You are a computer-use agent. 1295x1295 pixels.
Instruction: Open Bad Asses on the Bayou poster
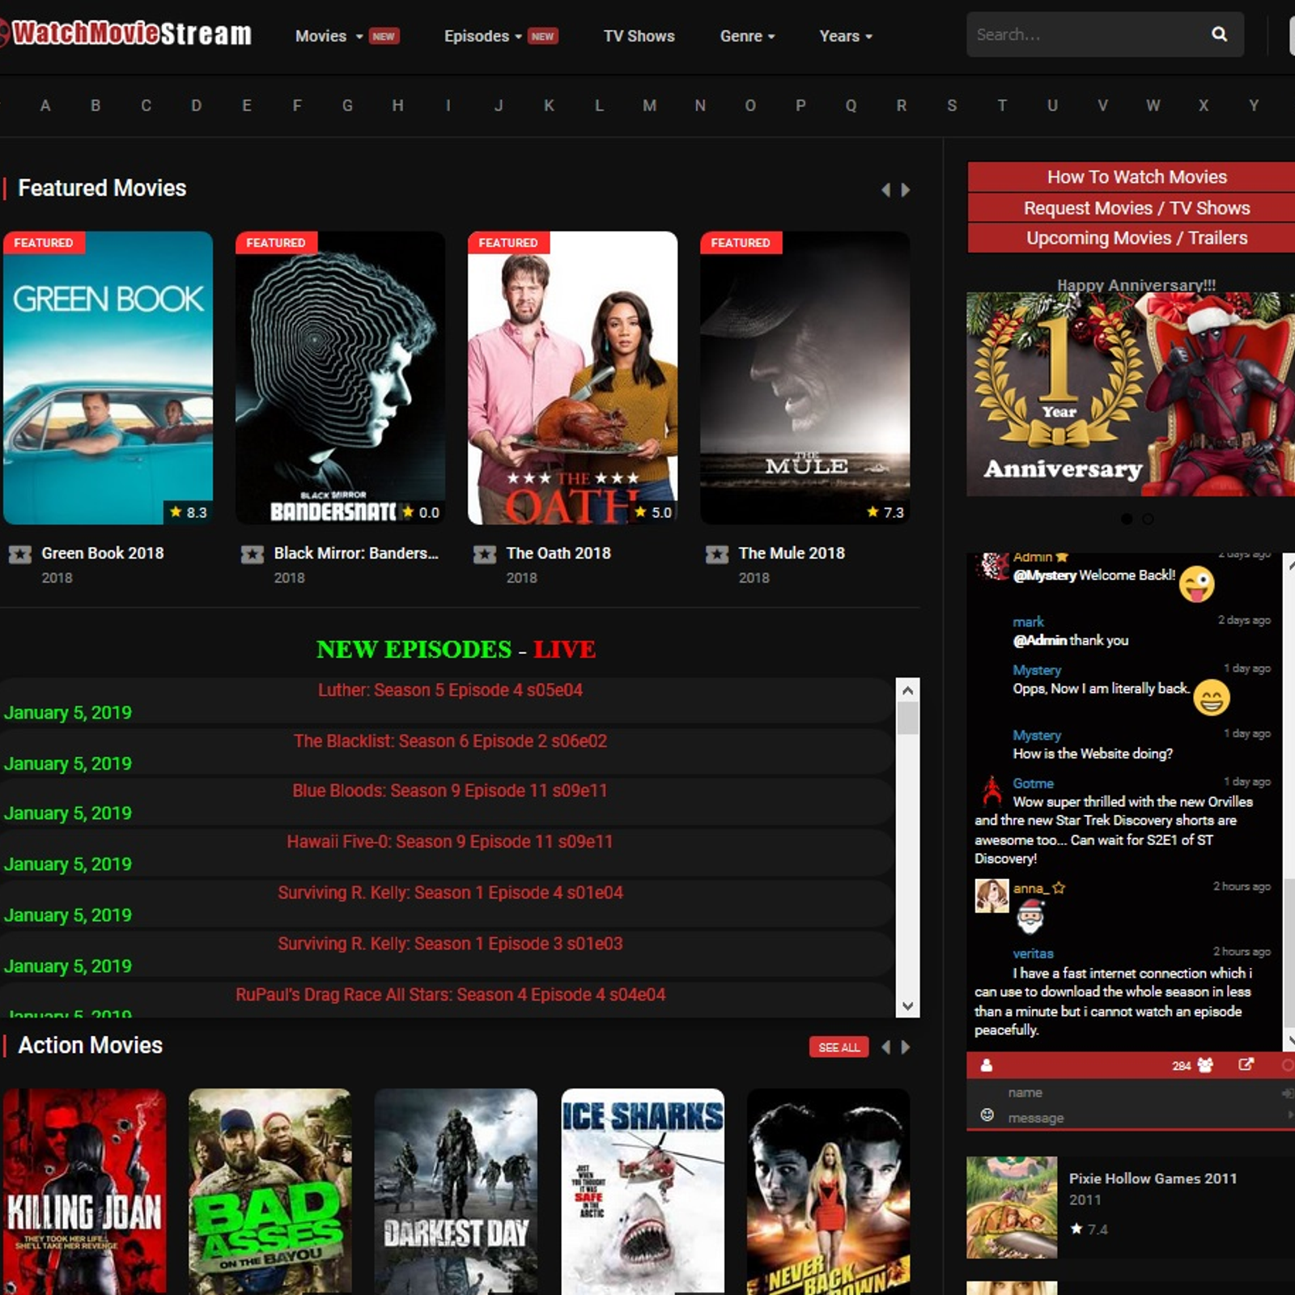[270, 1191]
